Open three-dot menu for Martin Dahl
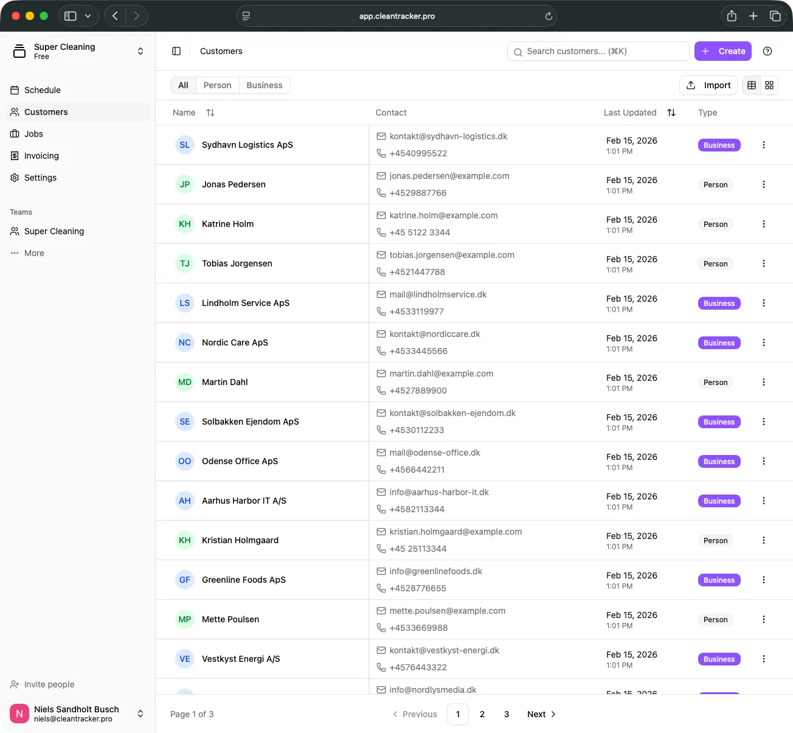 pyautogui.click(x=764, y=382)
